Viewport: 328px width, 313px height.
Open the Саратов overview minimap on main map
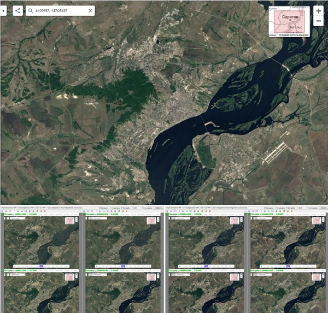tap(289, 21)
